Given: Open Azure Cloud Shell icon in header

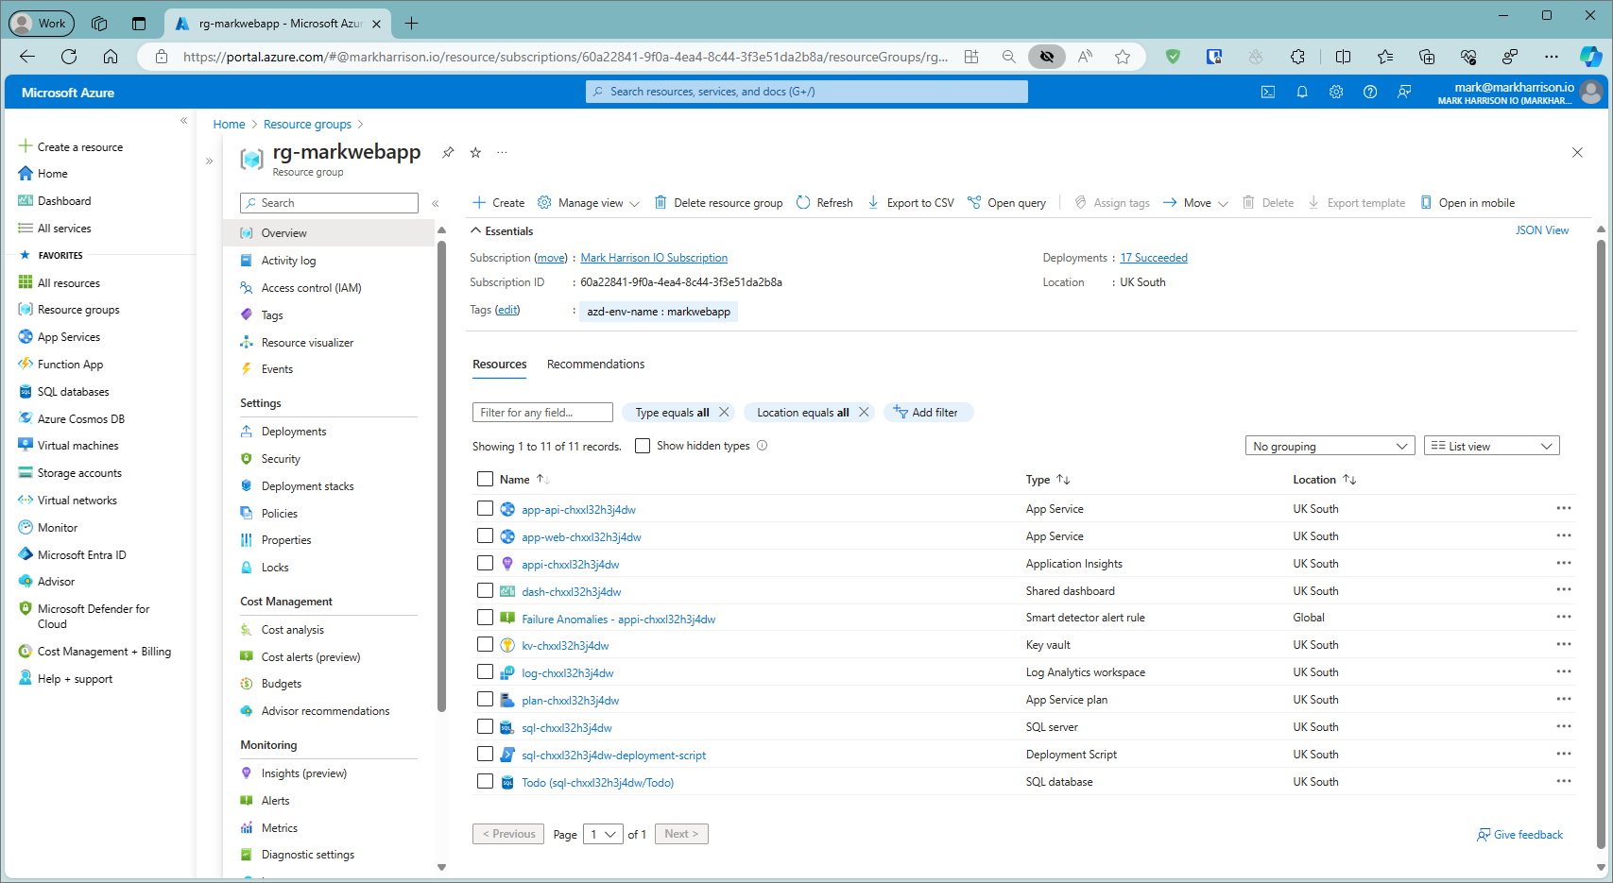Looking at the screenshot, I should pos(1267,92).
